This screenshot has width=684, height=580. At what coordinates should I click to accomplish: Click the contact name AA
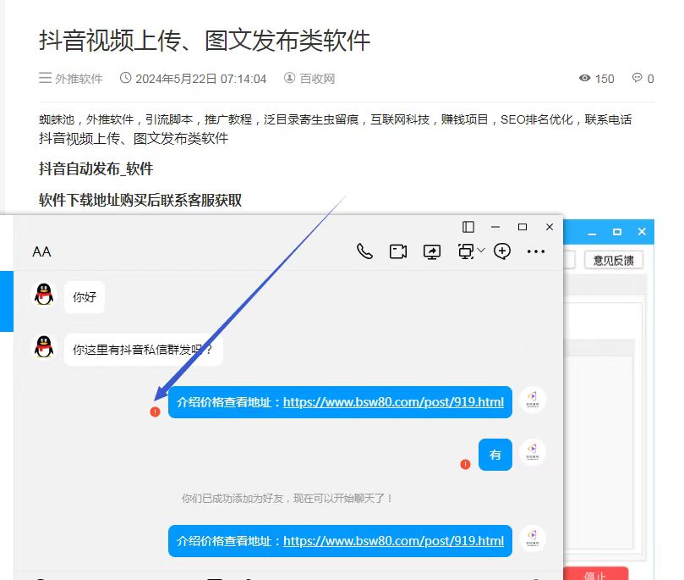(x=42, y=252)
